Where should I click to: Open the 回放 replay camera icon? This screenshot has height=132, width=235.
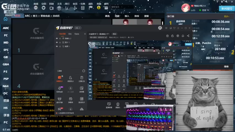52,8
